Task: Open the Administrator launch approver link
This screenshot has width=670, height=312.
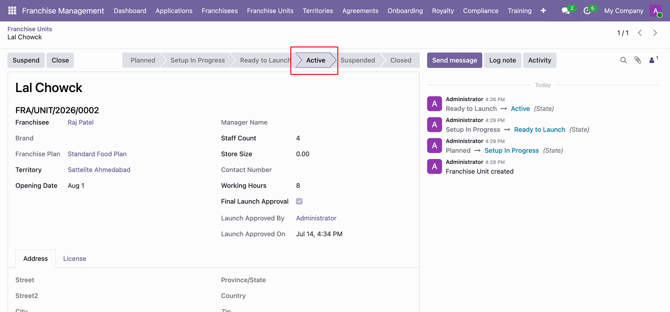Action: pos(316,218)
